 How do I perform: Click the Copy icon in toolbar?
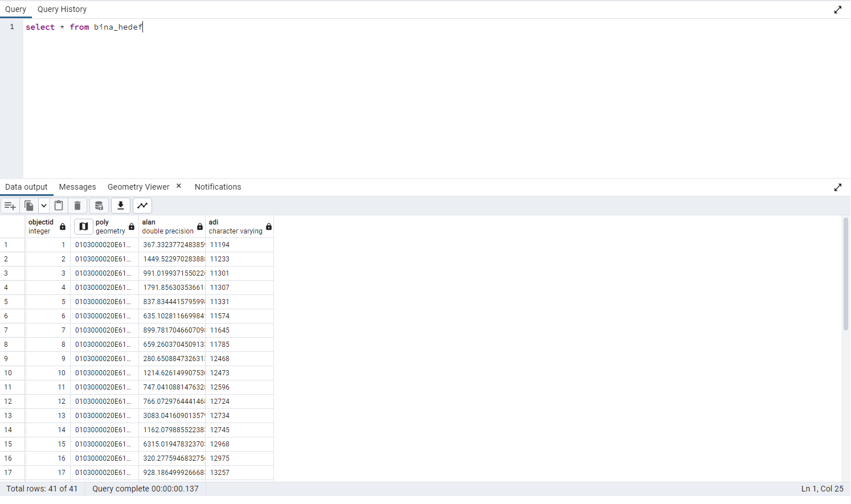click(x=29, y=206)
